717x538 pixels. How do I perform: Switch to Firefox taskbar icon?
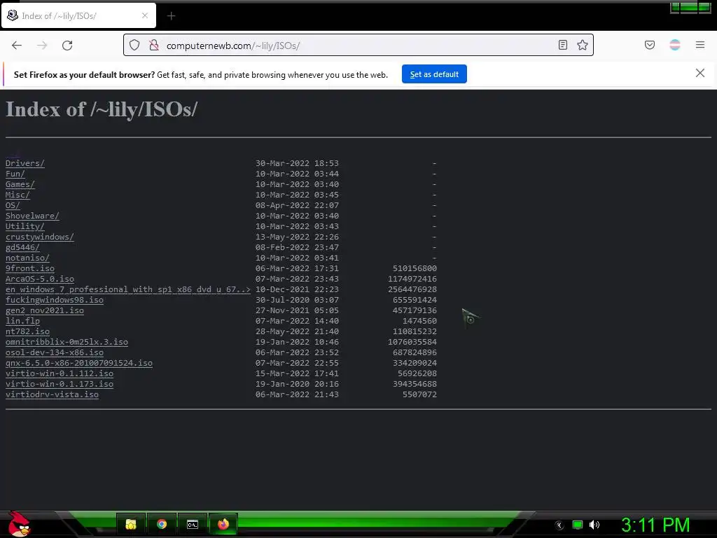pos(223,524)
